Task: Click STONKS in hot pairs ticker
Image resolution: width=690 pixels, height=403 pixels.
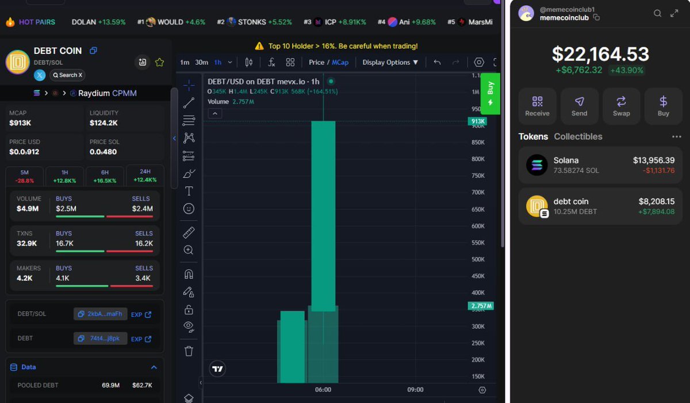Action: click(x=254, y=22)
